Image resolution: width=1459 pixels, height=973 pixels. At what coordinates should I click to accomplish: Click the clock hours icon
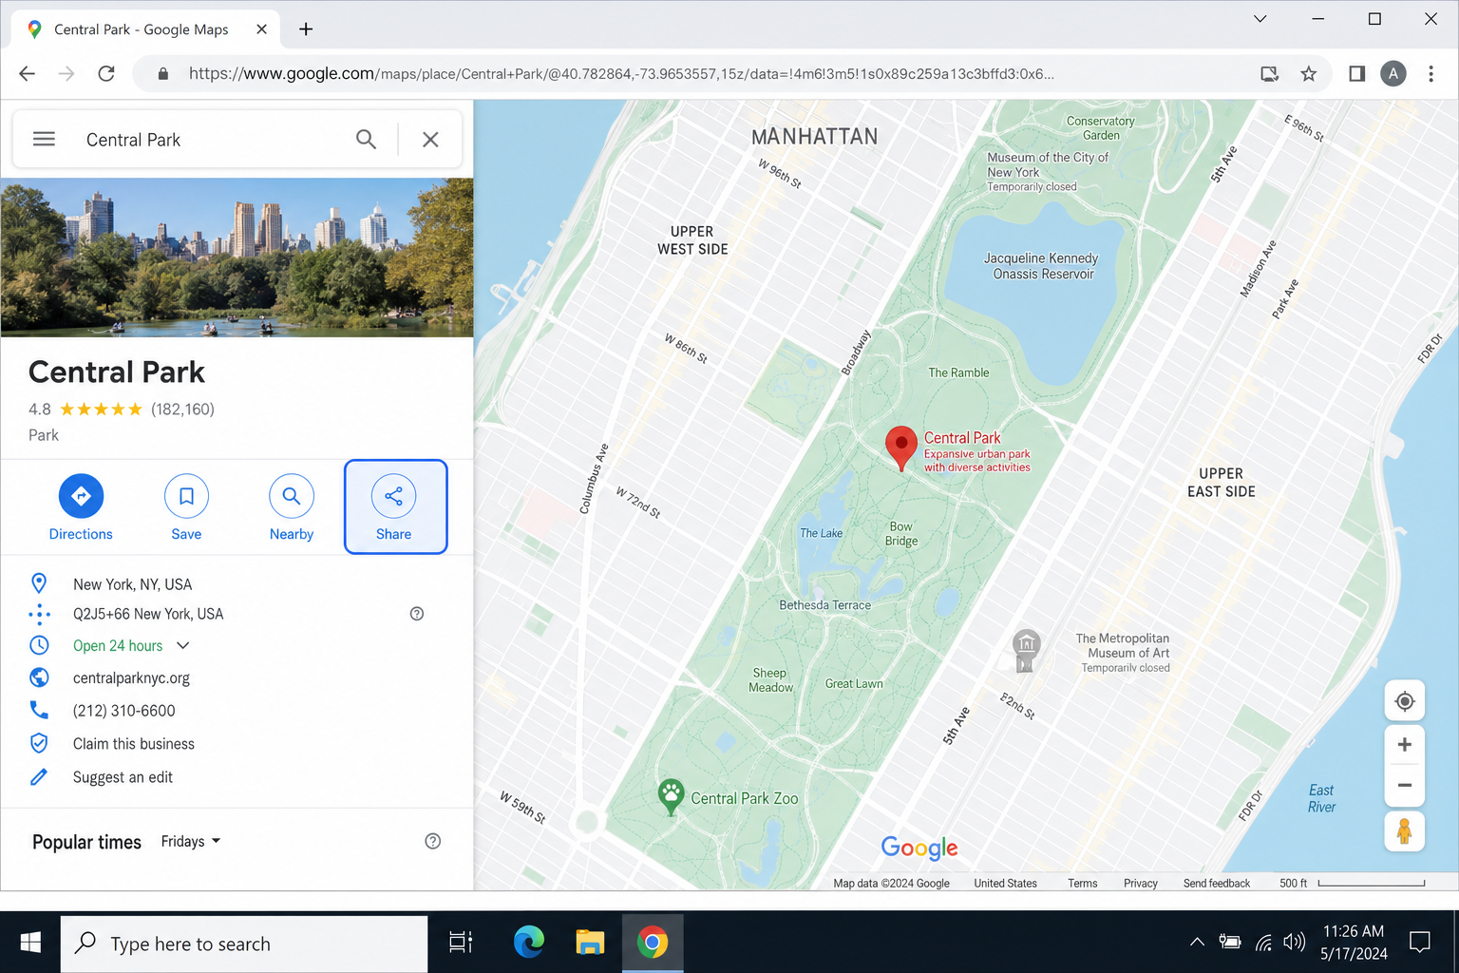point(39,645)
